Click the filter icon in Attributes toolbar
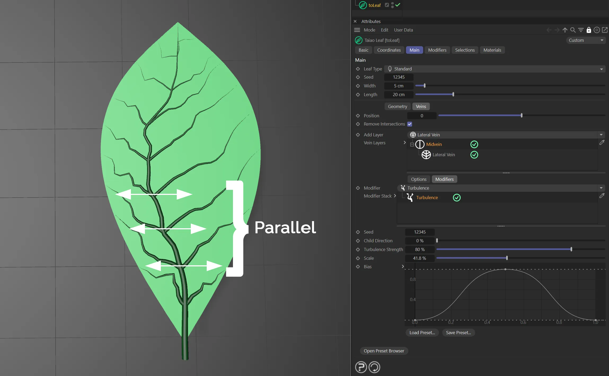 tap(581, 30)
